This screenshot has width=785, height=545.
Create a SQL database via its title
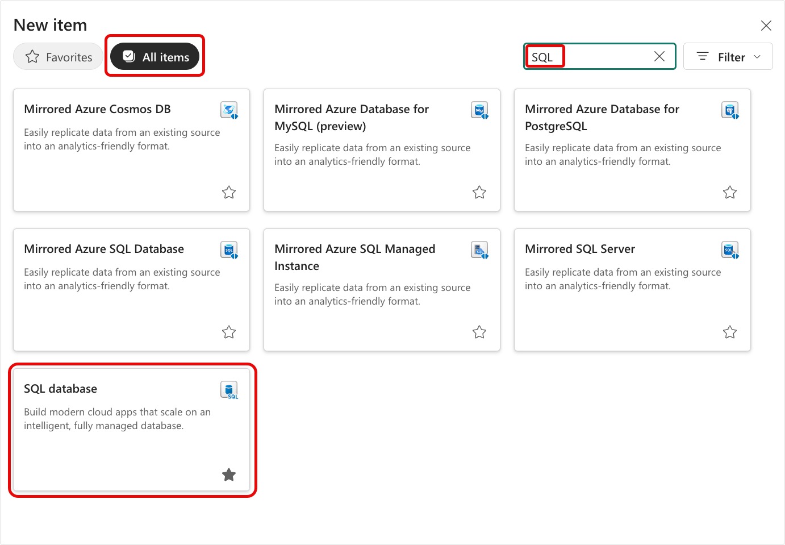tap(60, 389)
